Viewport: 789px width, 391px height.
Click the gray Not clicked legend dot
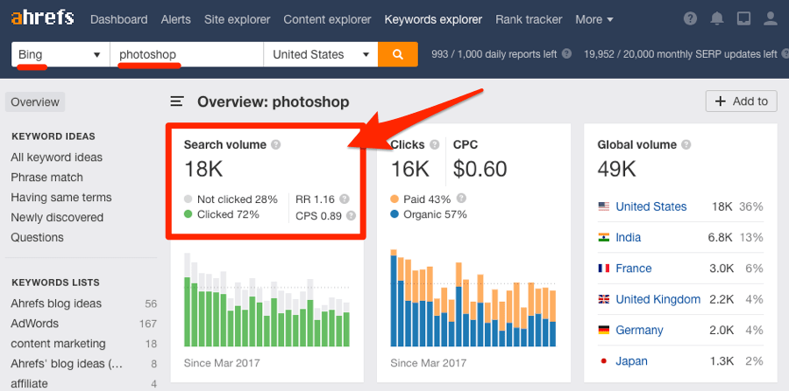tap(188, 199)
